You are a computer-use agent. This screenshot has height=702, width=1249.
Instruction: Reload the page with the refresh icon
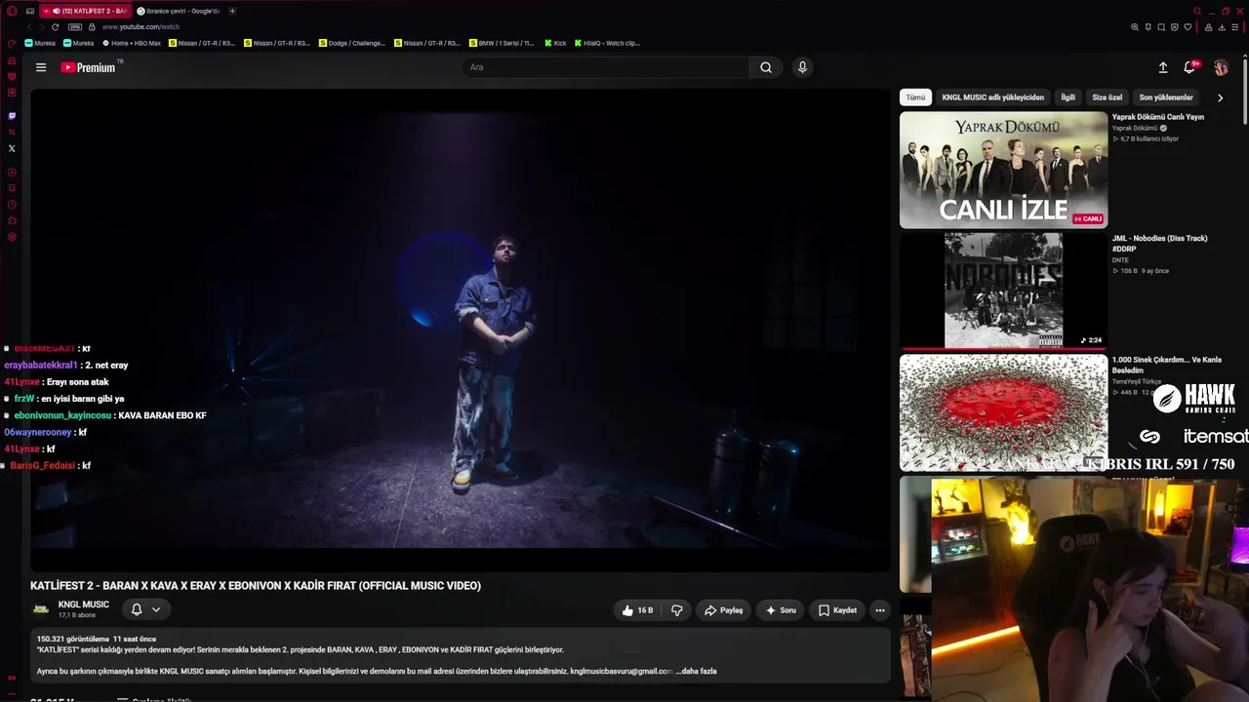click(x=55, y=27)
